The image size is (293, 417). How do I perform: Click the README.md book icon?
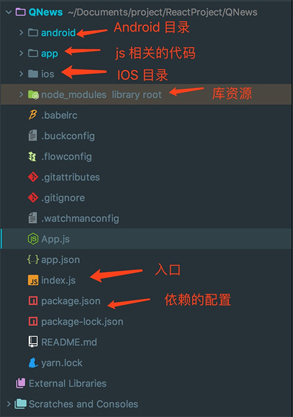tap(33, 342)
